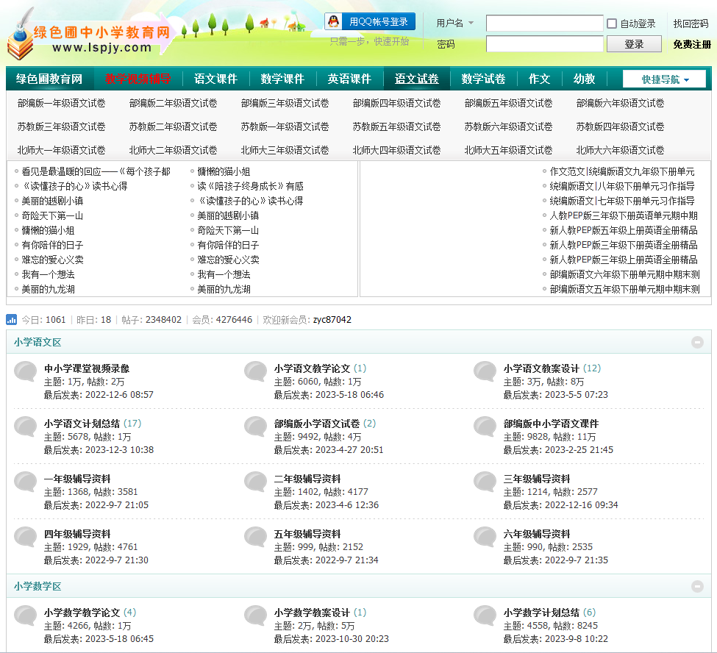This screenshot has height=653, width=717.
Task: Open 部编版三年级语文试卷 link
Action: [285, 104]
